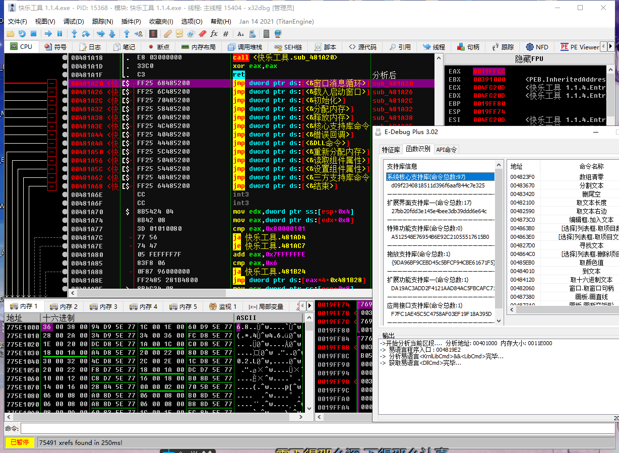The height and width of the screenshot is (453, 619).
Task: Select 数组清零 row in command list
Action: click(x=563, y=177)
